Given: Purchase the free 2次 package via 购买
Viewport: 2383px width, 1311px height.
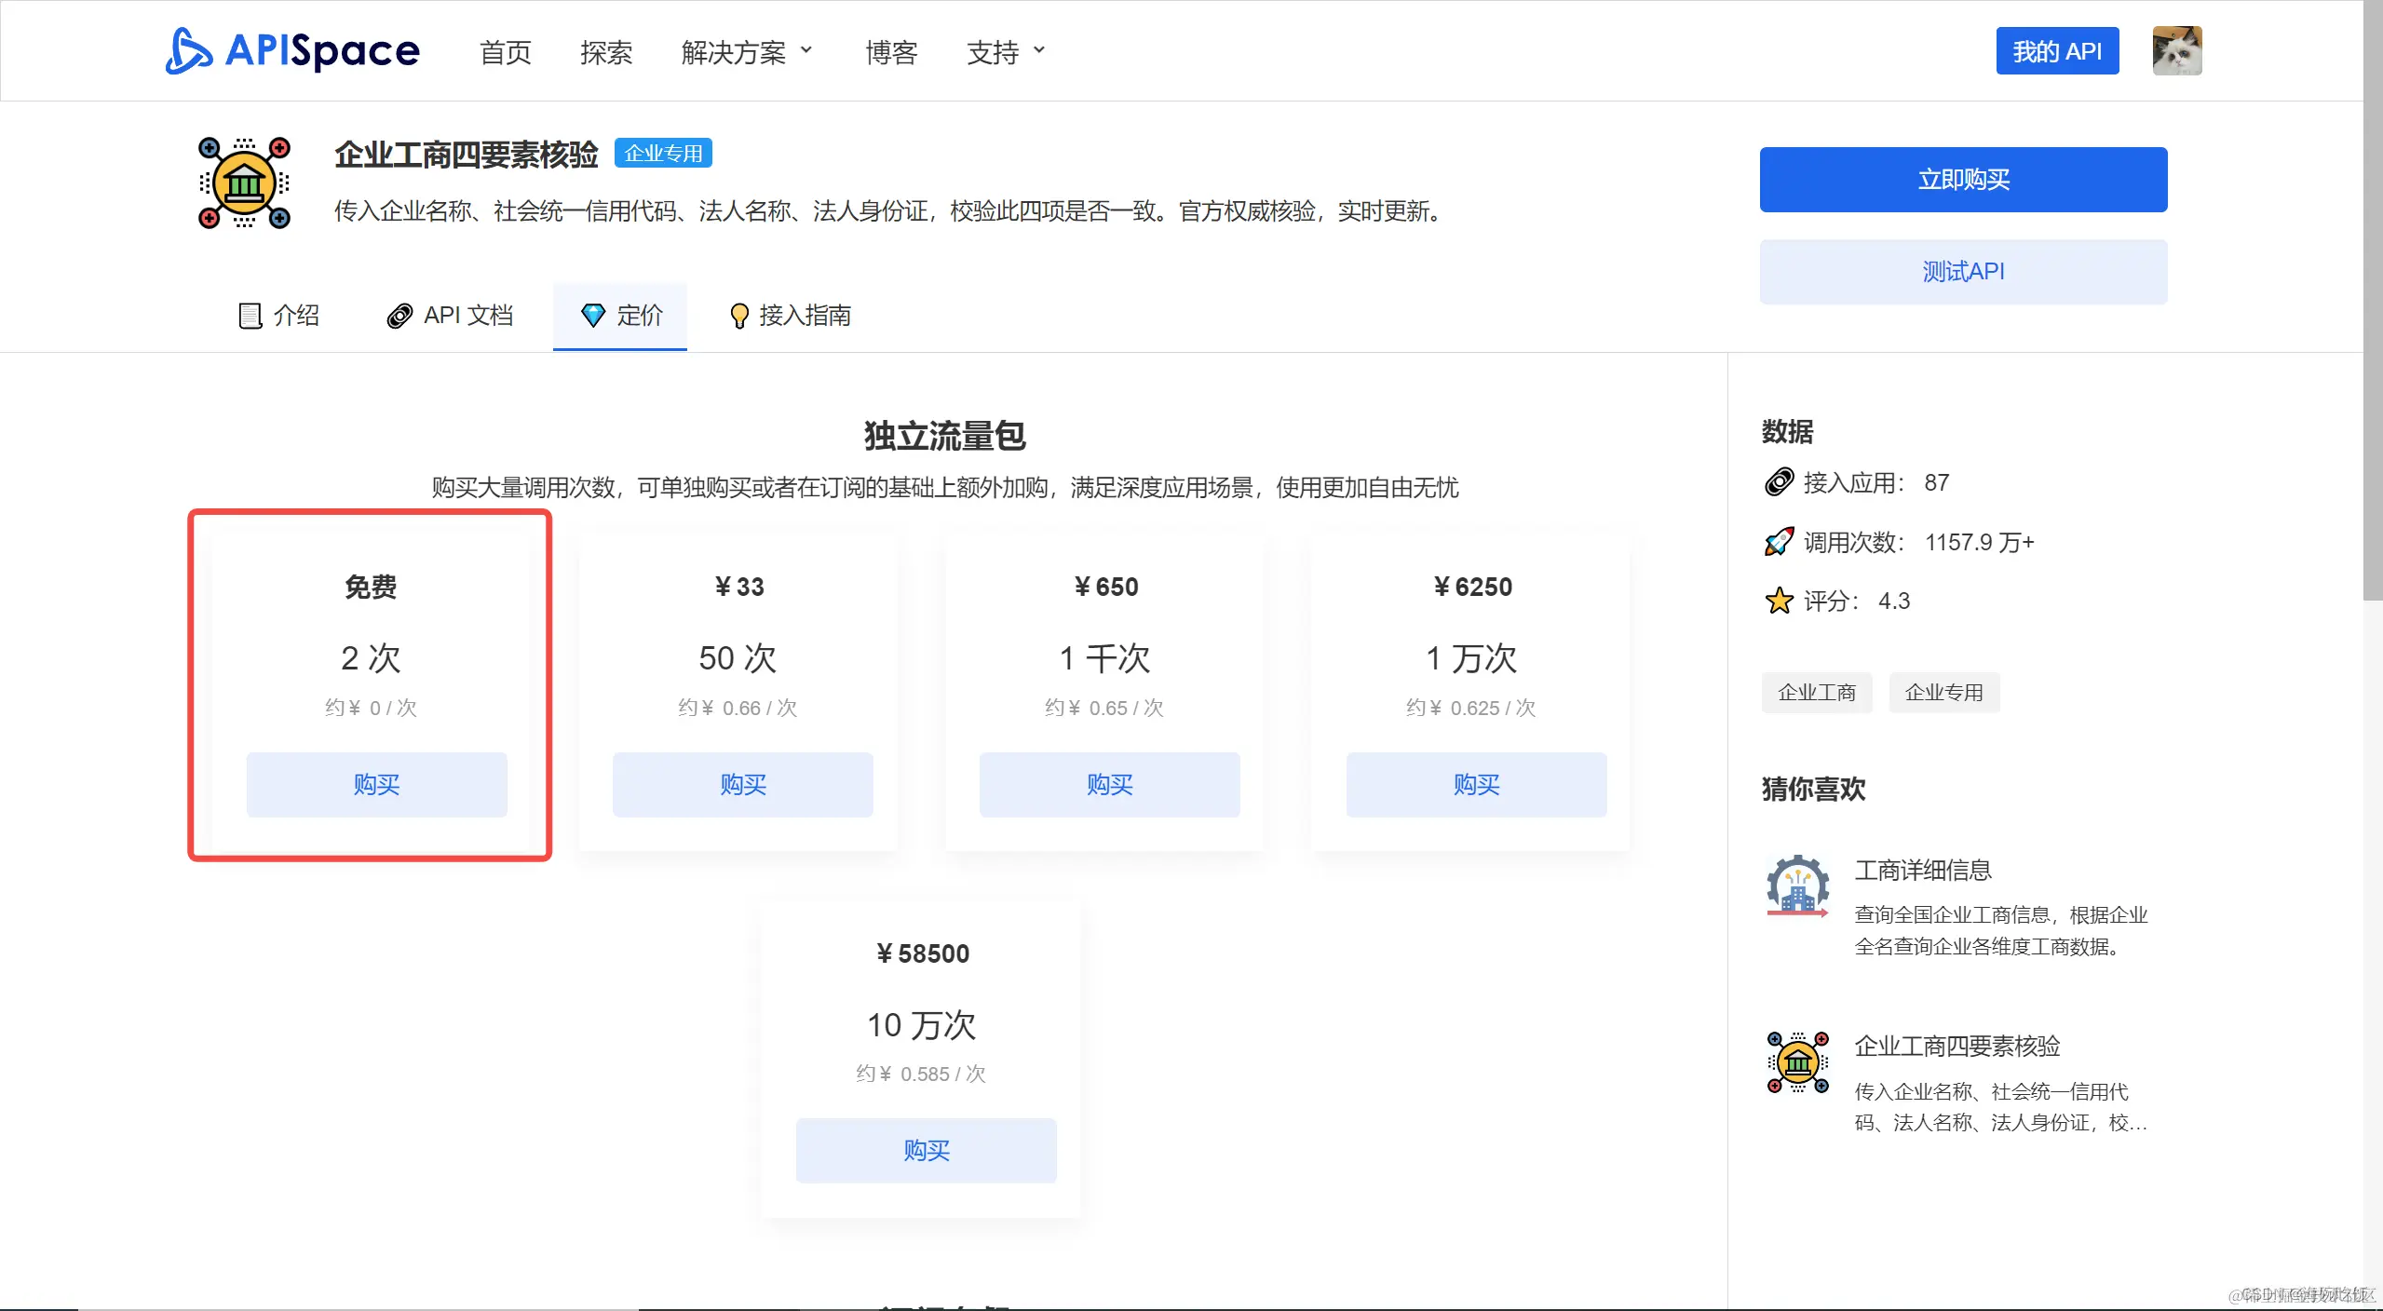Looking at the screenshot, I should 375,784.
